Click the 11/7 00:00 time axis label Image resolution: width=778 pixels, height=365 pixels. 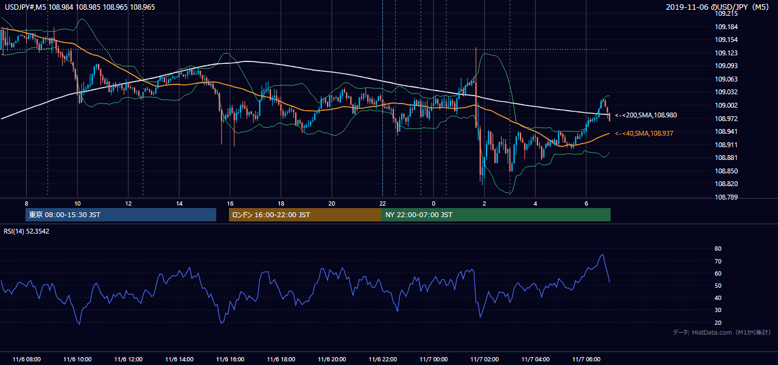tap(433, 360)
